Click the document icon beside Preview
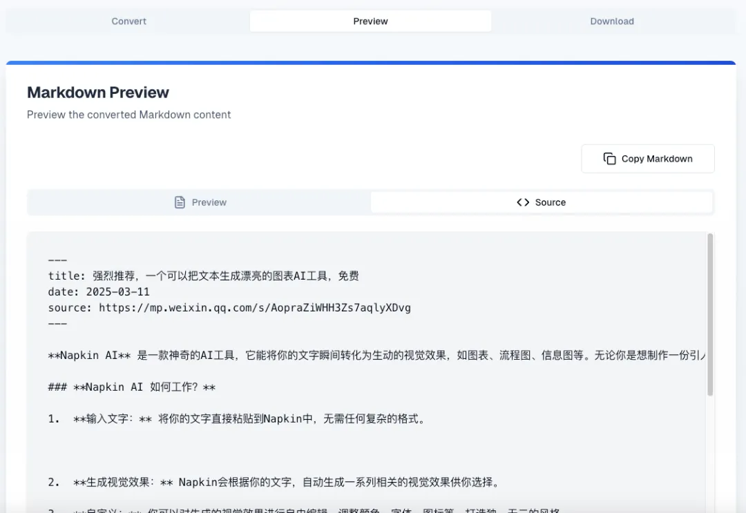Screen dimensions: 746x513 coord(180,202)
